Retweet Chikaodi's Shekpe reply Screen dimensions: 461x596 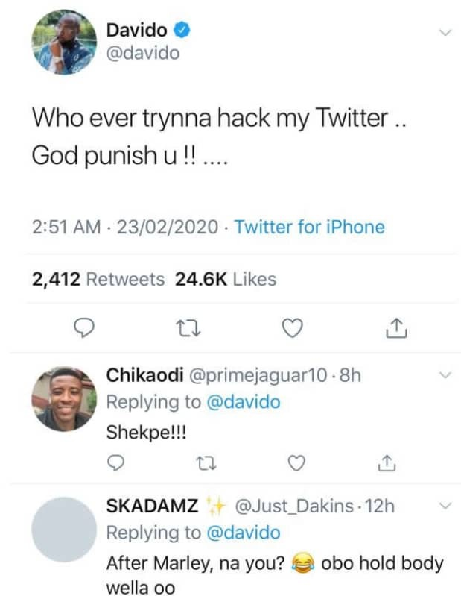pos(206,464)
